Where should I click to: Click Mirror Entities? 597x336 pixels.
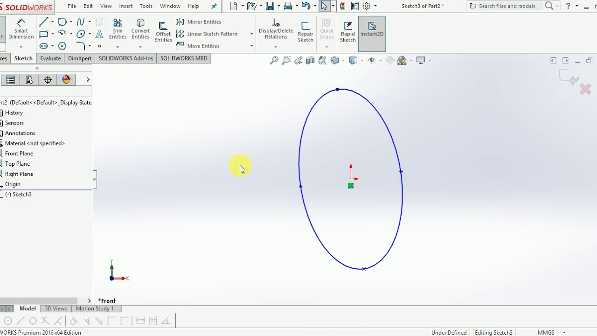pyautogui.click(x=199, y=22)
